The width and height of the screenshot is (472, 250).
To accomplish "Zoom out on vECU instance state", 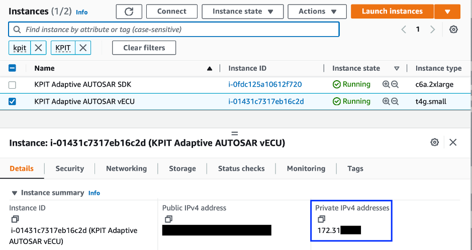I will coord(395,101).
